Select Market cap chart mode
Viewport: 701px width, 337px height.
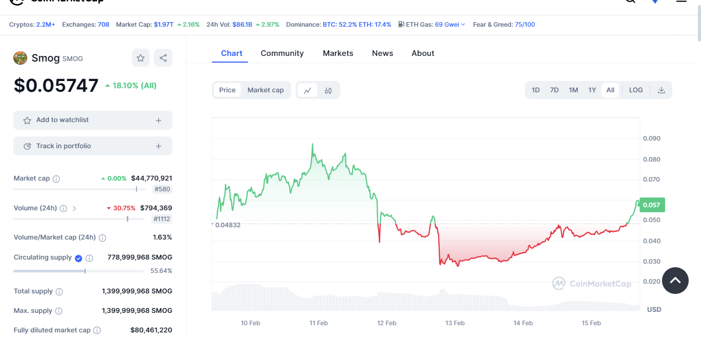265,90
